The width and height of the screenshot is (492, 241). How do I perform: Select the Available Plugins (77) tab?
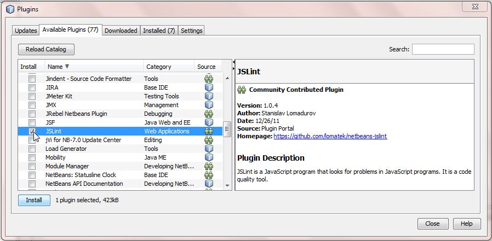pos(70,30)
